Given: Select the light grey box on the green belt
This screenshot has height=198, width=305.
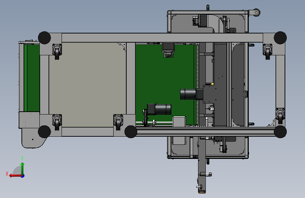Looking at the screenshot, I should [179, 122].
